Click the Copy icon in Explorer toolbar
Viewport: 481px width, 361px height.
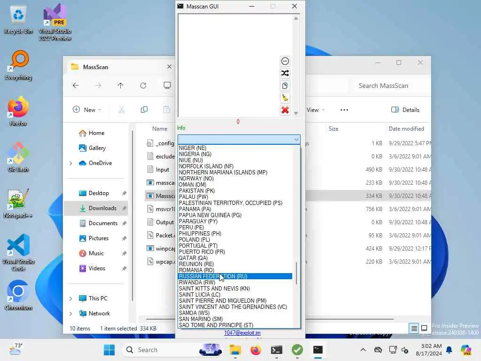(x=144, y=110)
